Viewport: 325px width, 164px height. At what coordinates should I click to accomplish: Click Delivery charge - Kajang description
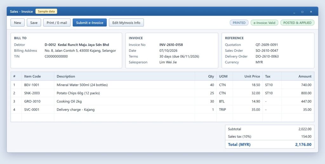click(76, 110)
